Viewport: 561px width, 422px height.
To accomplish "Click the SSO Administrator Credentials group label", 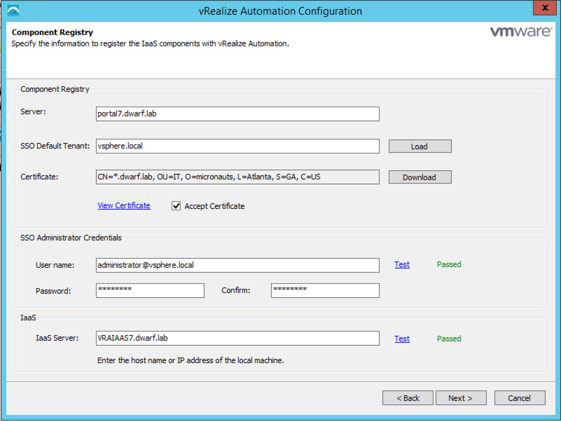I will pos(71,238).
